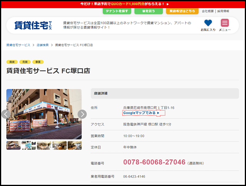The image size is (246, 186).
Task: Click the 家を買う button
Action: tap(149, 11)
